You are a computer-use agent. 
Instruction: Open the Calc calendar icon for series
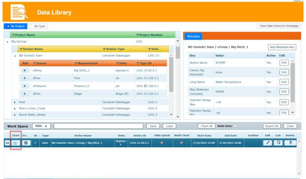coord(278,143)
